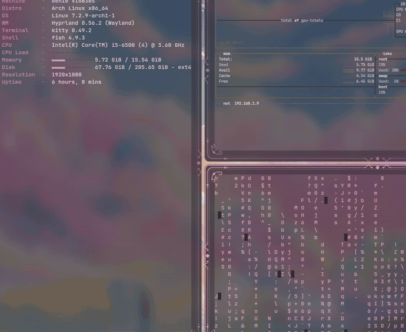
Task: Click the Intel(R) Core(TM) i5-6500 CPU value
Action: tap(118, 45)
